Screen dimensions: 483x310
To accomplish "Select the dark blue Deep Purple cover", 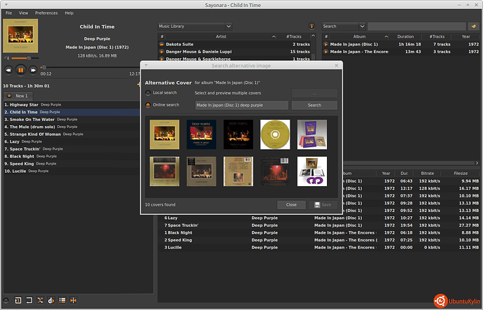I will [202, 134].
